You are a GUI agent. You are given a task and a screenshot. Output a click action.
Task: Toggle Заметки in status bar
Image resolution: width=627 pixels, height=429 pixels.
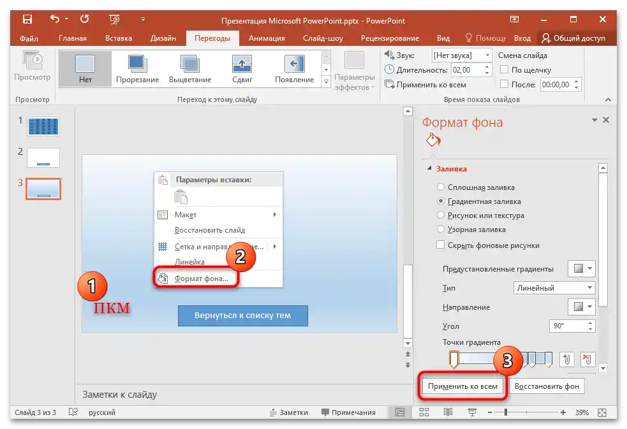288,412
